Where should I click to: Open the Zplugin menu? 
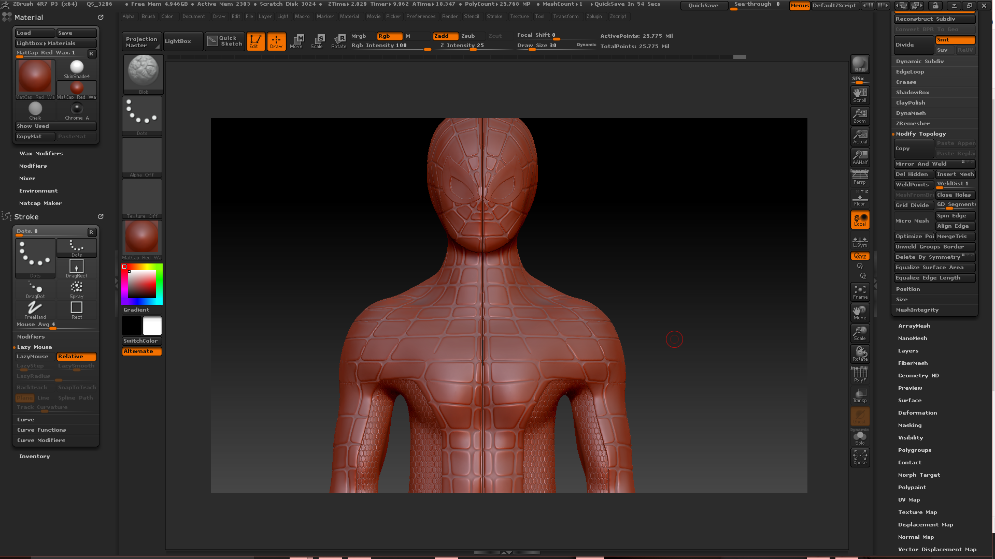pyautogui.click(x=594, y=17)
